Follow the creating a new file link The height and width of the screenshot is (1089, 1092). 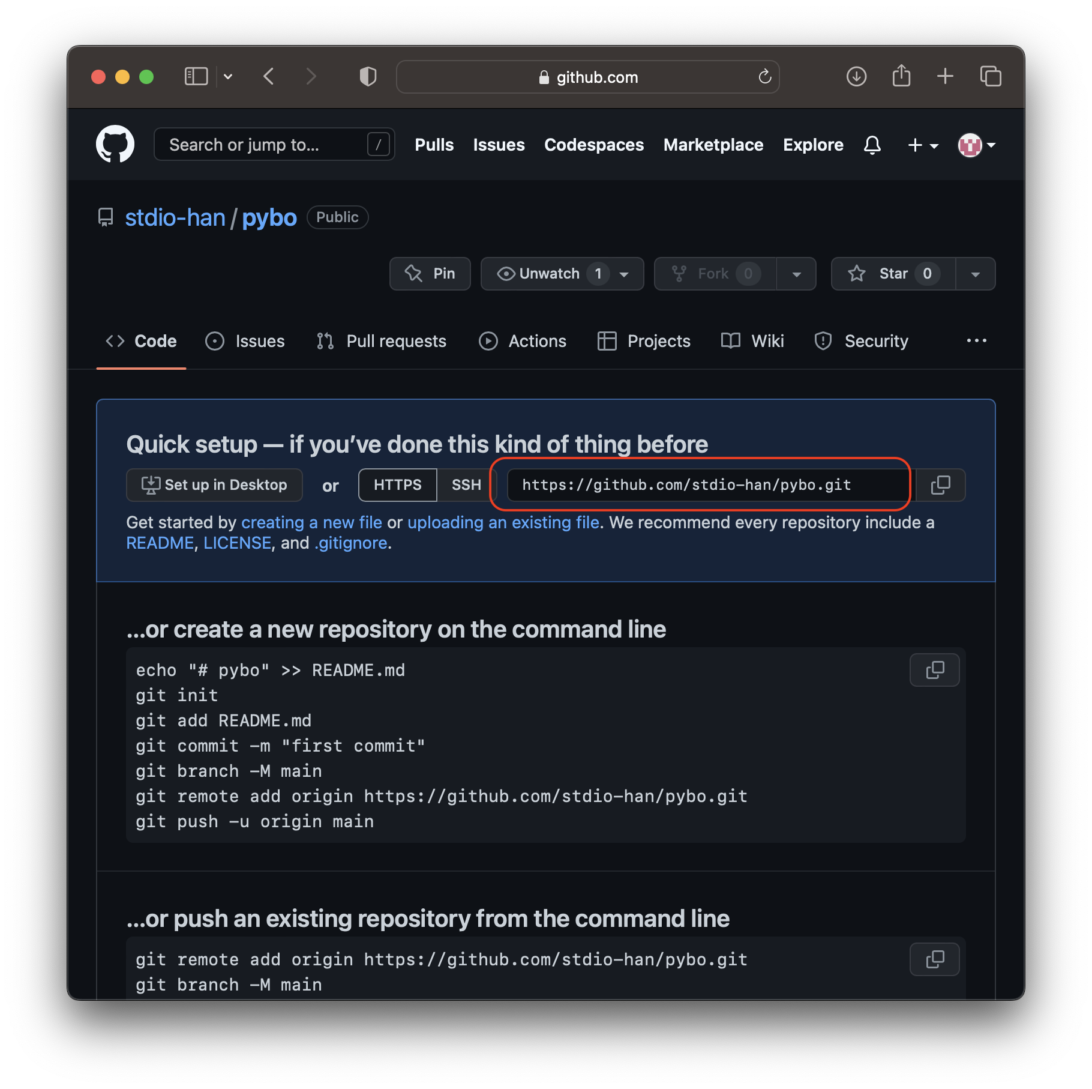[x=311, y=523]
